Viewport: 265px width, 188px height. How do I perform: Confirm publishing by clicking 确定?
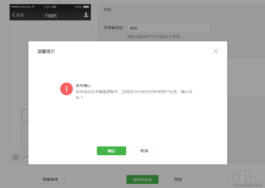111,151
